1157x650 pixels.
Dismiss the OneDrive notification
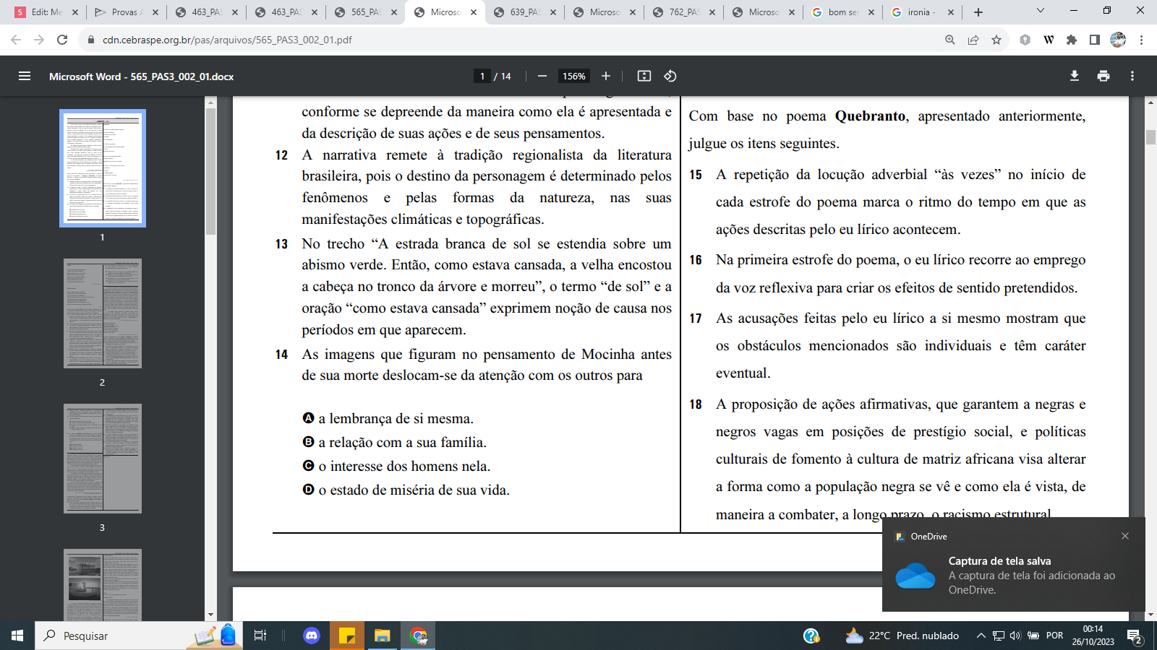1125,536
